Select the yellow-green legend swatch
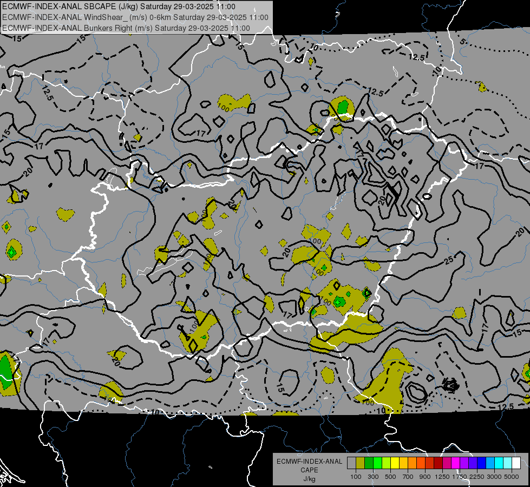Image resolution: width=530 pixels, height=487 pixels. 387,463
